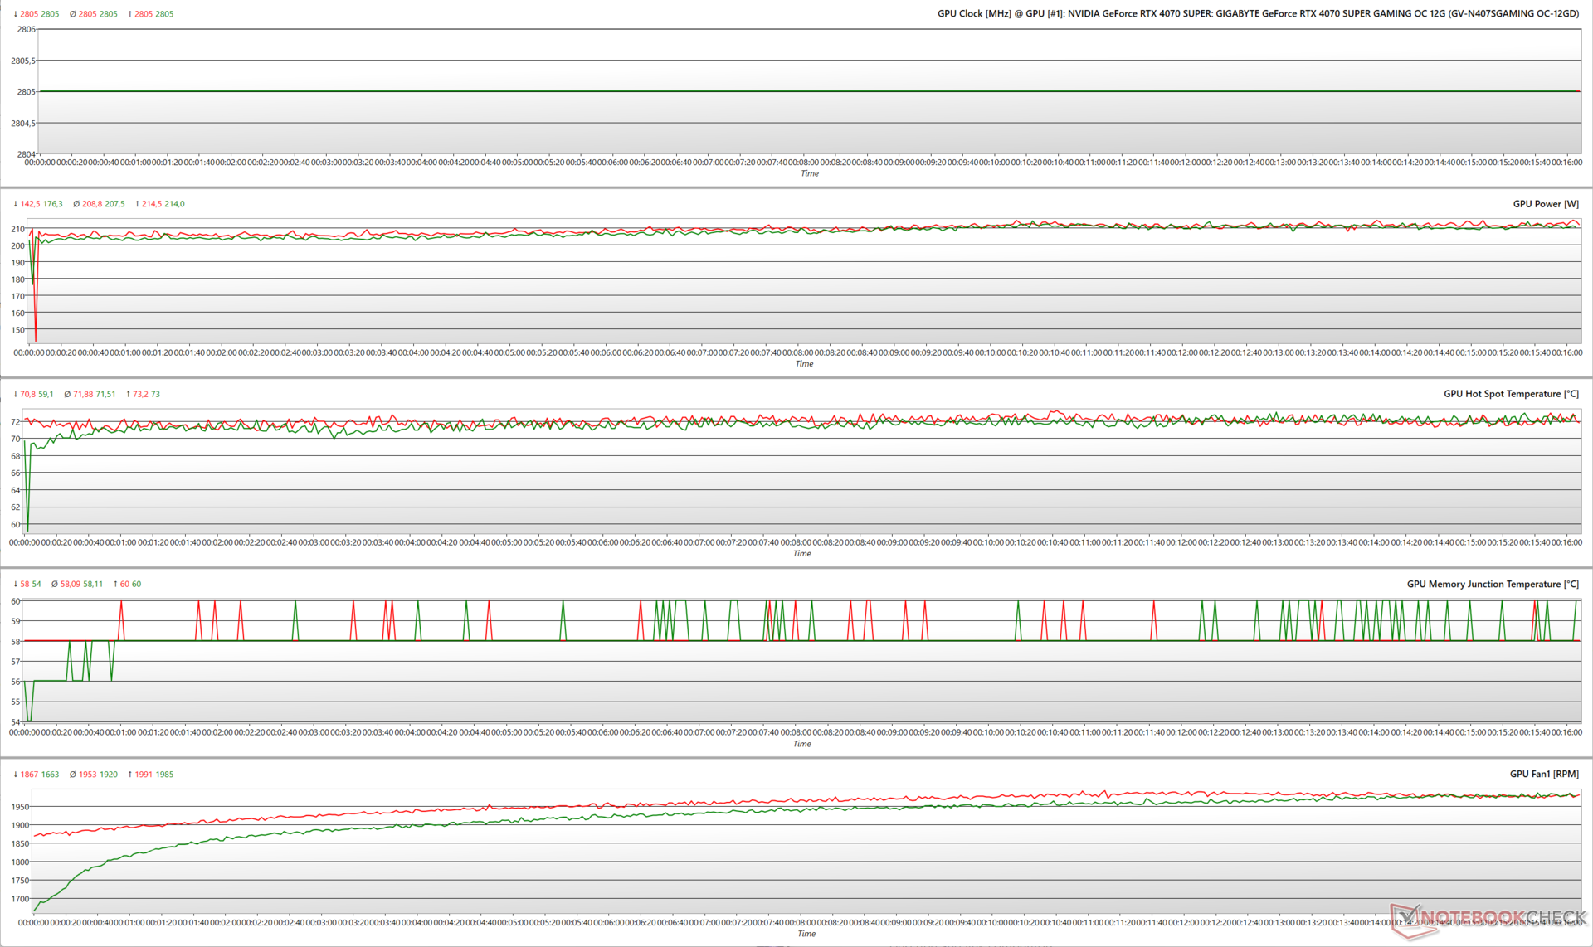Select the average value 58,09 in Memory Junction stats

(x=71, y=585)
